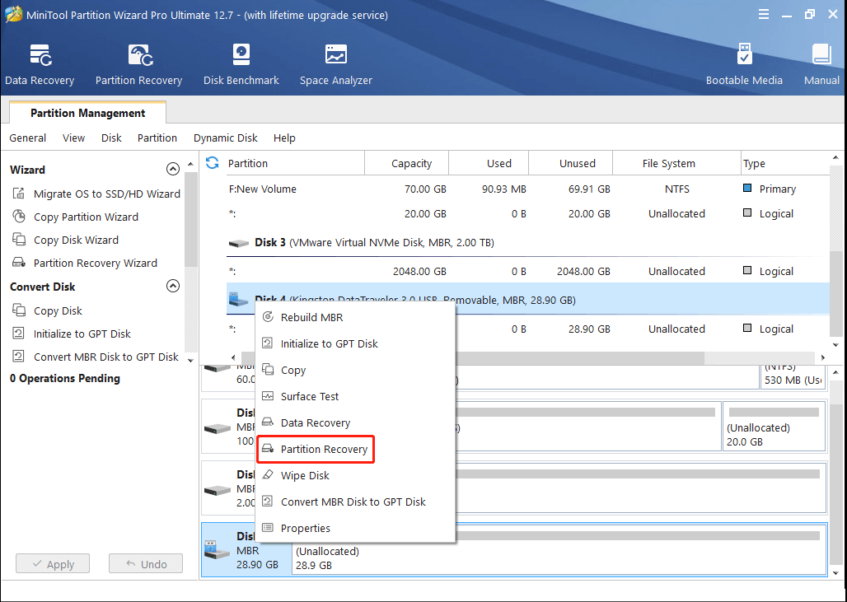Click Copy Disk Wizard link
Image resolution: width=847 pixels, height=602 pixels.
tap(76, 240)
